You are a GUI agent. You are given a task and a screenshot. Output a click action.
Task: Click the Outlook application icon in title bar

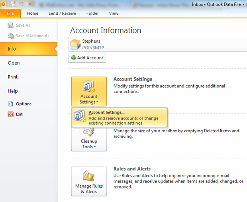(3, 4)
